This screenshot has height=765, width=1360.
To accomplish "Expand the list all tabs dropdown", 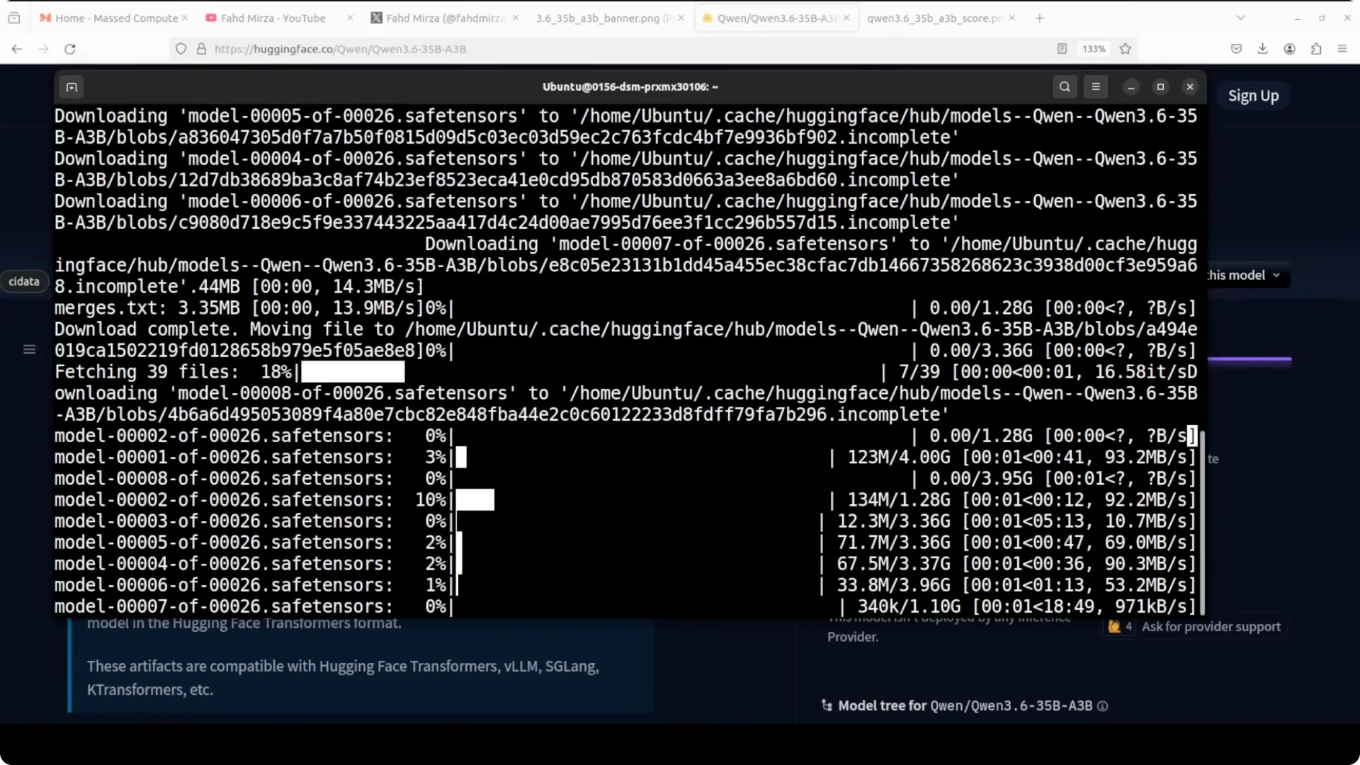I will pos(1241,18).
